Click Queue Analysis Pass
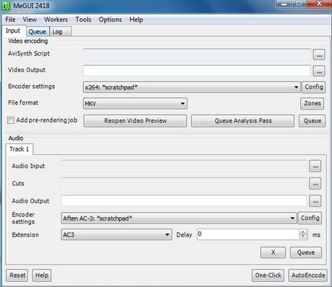 point(243,120)
